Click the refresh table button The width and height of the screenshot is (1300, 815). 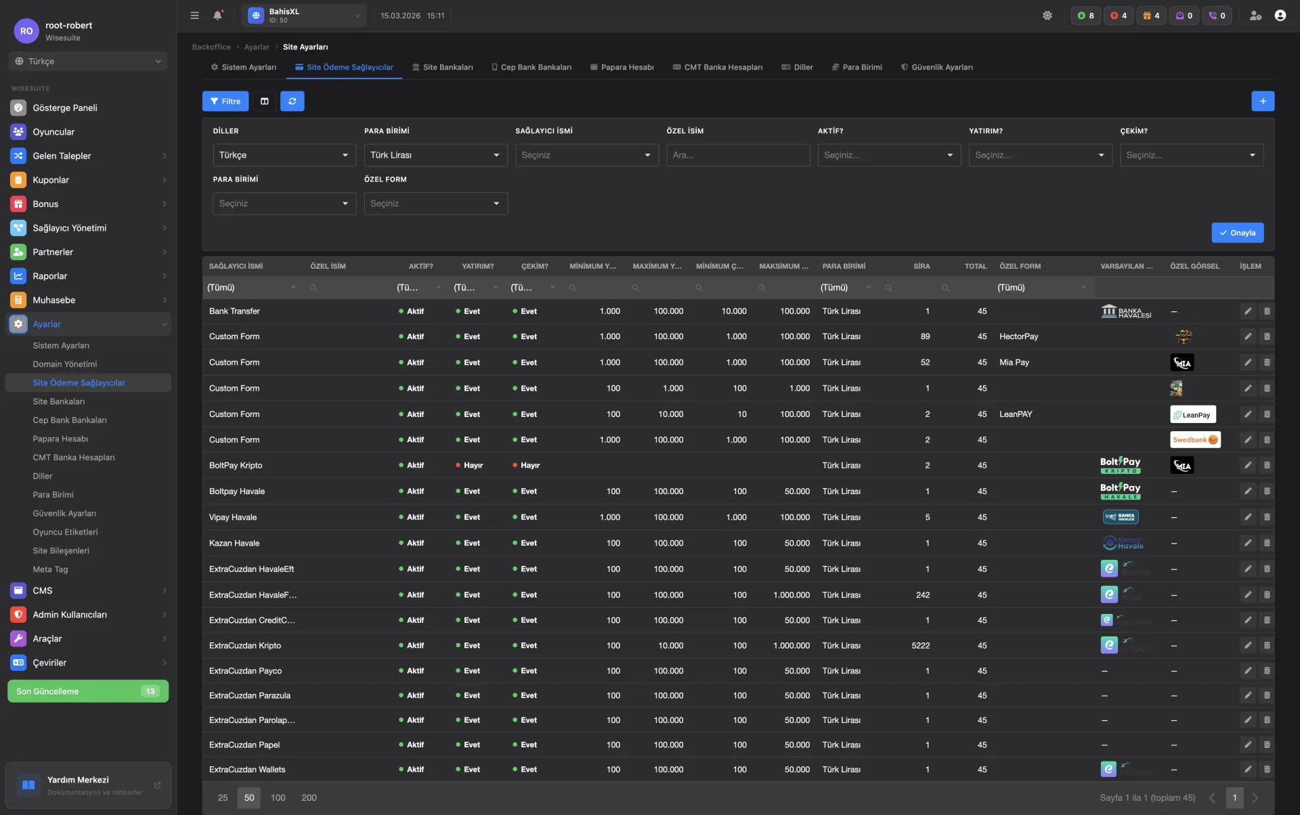coord(292,102)
